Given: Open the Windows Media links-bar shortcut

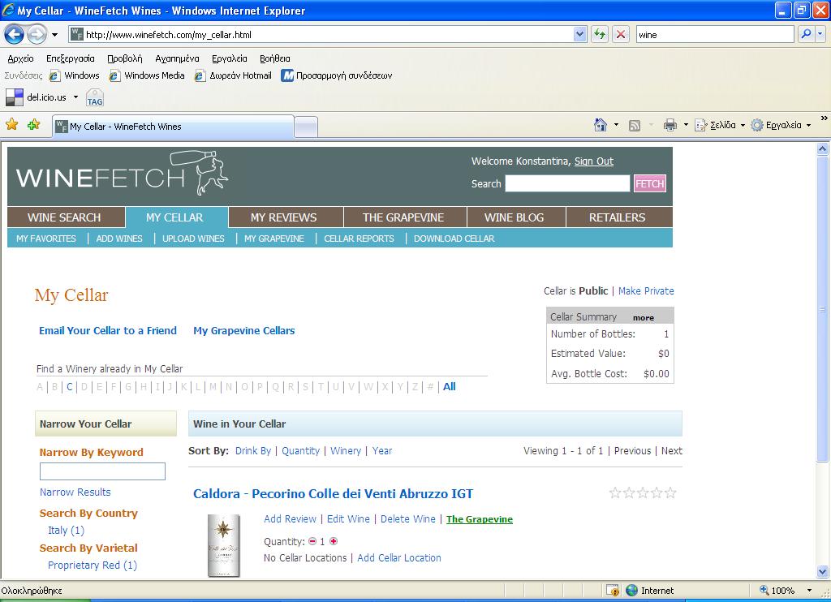Looking at the screenshot, I should (x=148, y=75).
